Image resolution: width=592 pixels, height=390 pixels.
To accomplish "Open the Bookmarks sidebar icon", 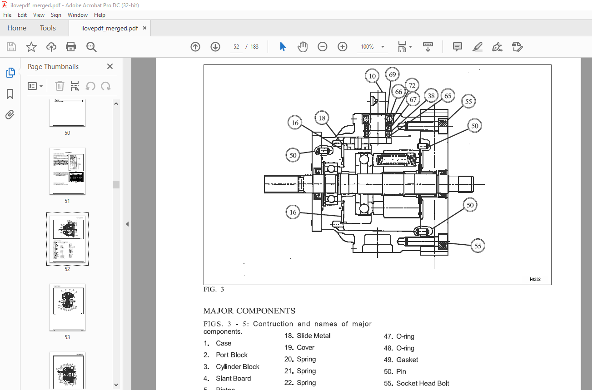I will (x=10, y=94).
